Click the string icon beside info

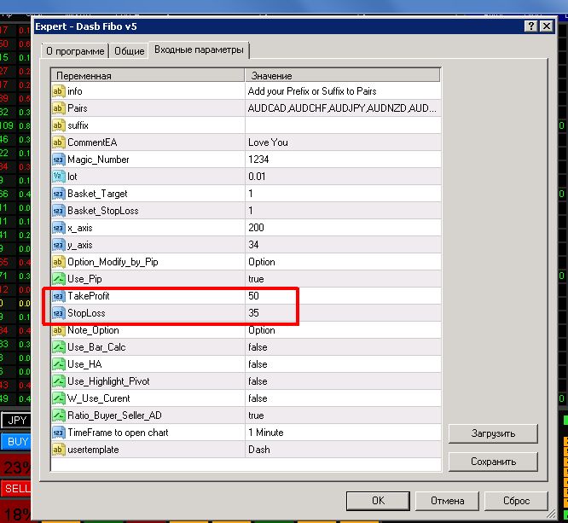(x=58, y=91)
